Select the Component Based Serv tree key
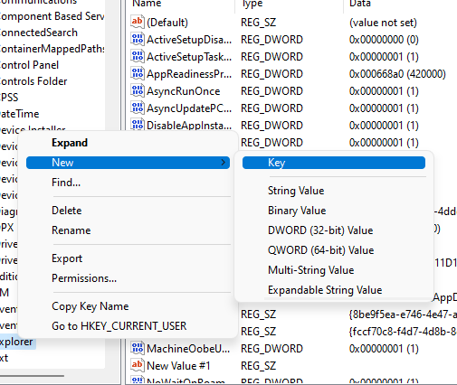The image size is (457, 385). [52, 16]
